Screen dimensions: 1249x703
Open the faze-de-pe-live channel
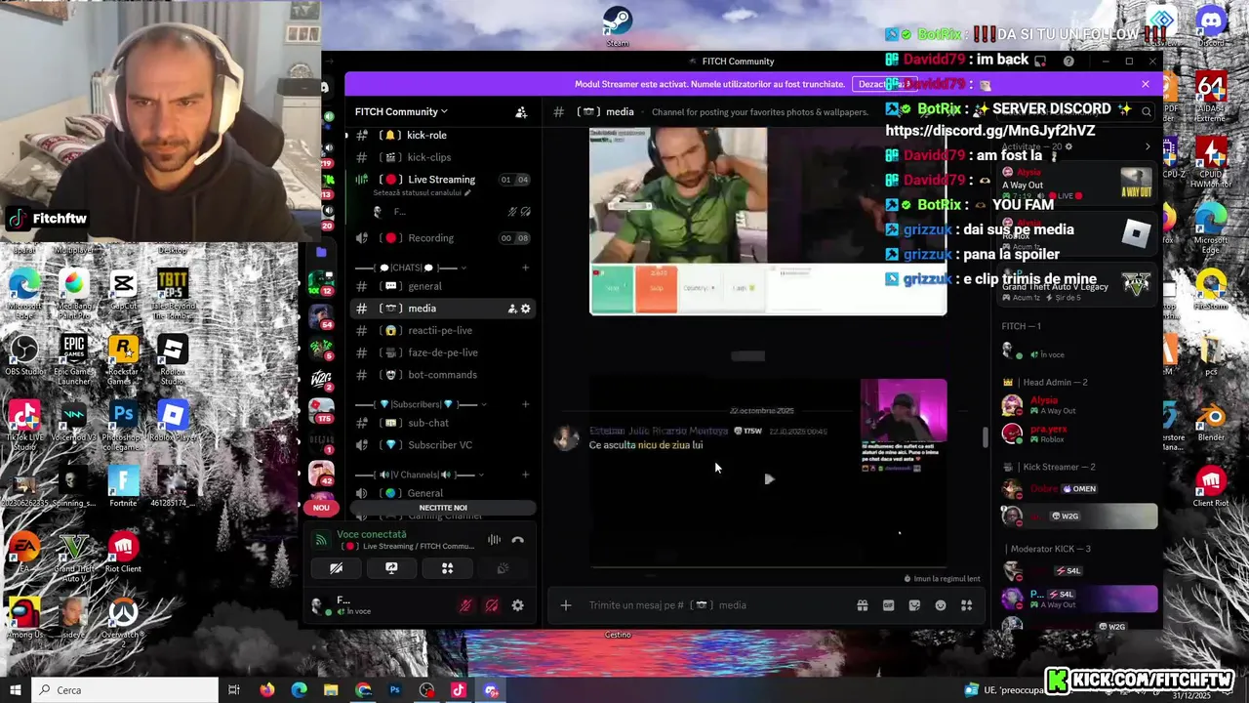pos(443,352)
